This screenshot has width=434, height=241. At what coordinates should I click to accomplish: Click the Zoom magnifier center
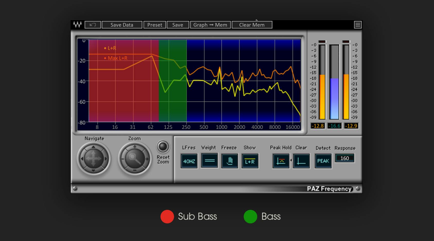[x=135, y=159]
